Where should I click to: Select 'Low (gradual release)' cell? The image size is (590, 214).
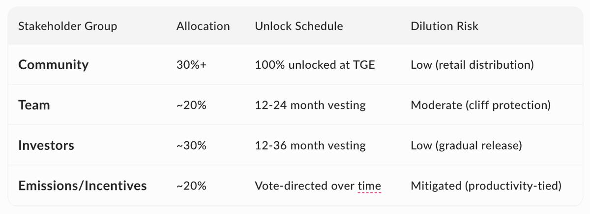[x=466, y=145]
